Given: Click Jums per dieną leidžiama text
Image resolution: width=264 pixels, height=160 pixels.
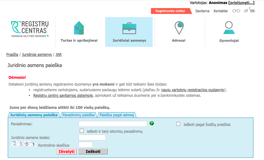Looking at the screenshot, I should pos(60,108).
